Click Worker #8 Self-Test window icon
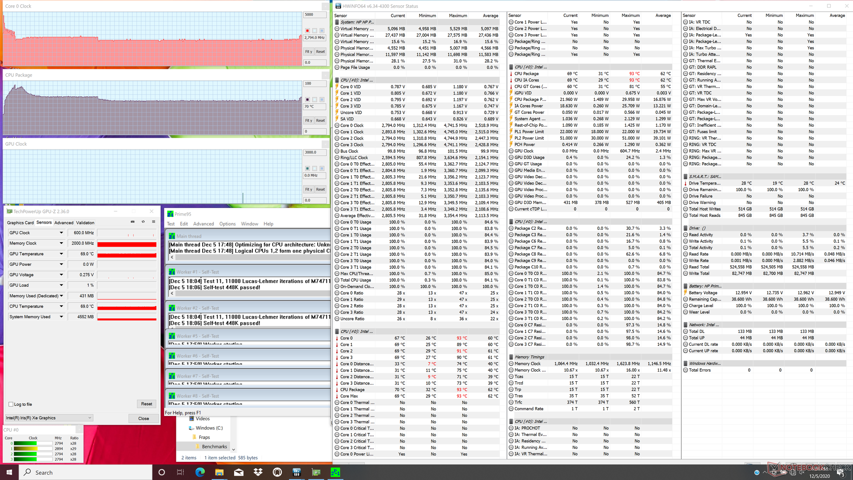Screen dimensions: 853x480 coord(171,396)
